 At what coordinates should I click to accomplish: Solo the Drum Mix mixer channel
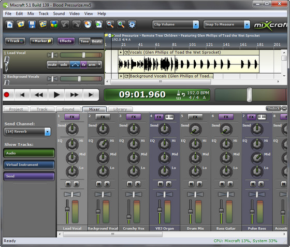[x=199, y=184]
